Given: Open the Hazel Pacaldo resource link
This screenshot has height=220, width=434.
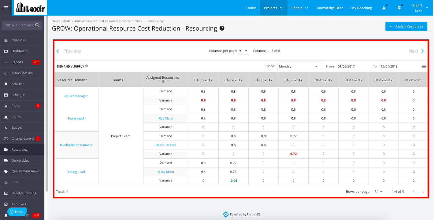Looking at the screenshot, I should pos(166,145).
